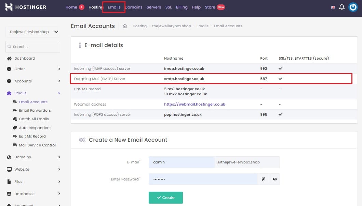Screen dimensions: 362x206
Task: Click the Home notification badge
Action: coord(81,7)
